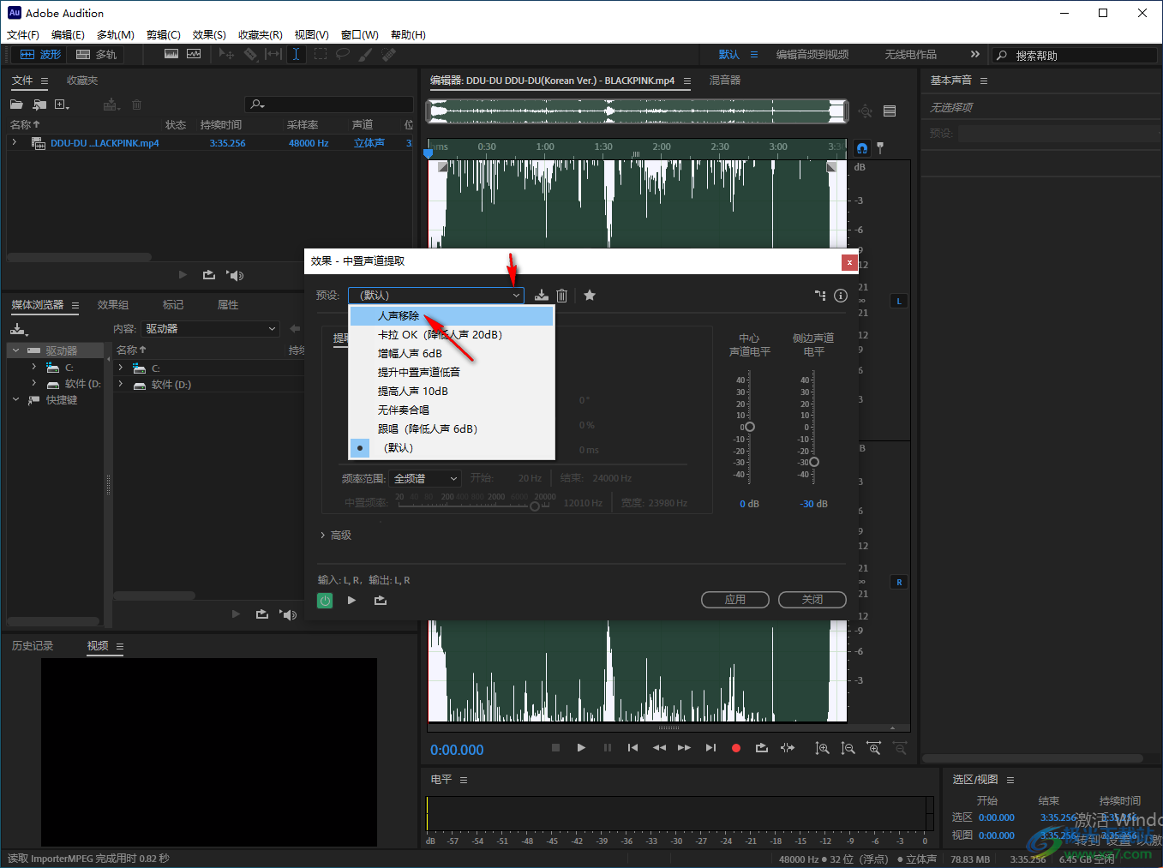Delete preset with the effect dialog trash icon
This screenshot has width=1163, height=868.
562,296
